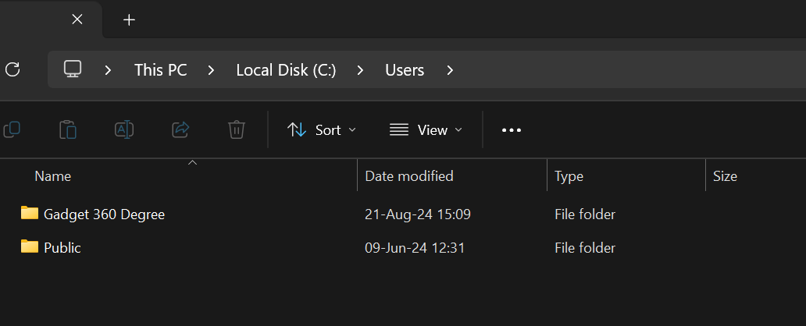Sort by Date modified column header

pyautogui.click(x=409, y=176)
